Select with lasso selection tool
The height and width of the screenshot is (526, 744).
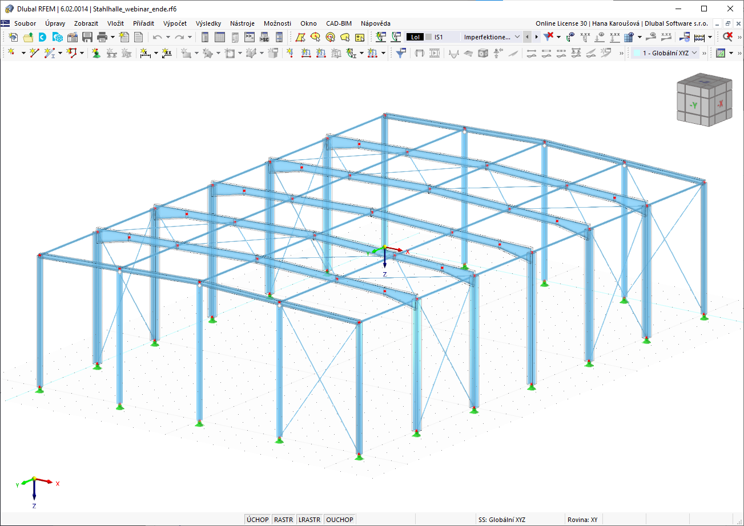click(345, 37)
